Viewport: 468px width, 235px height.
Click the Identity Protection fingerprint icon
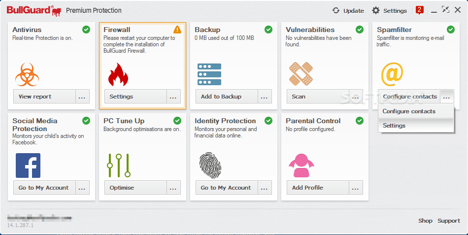pyautogui.click(x=209, y=166)
